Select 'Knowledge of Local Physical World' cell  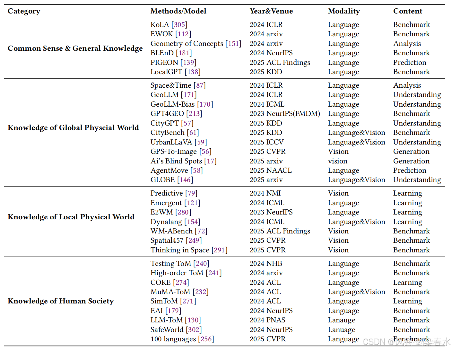[71, 217]
